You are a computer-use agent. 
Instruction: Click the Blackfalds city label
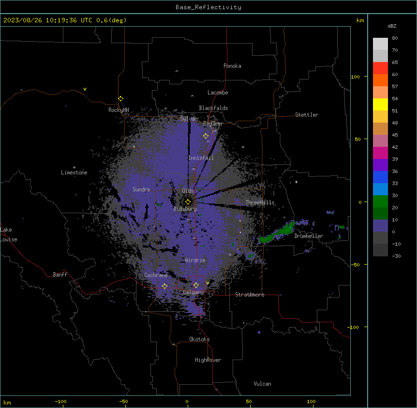coord(213,108)
